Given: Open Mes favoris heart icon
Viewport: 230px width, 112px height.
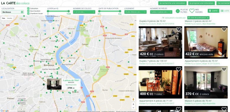Looking at the screenshot, I should pos(192,11).
